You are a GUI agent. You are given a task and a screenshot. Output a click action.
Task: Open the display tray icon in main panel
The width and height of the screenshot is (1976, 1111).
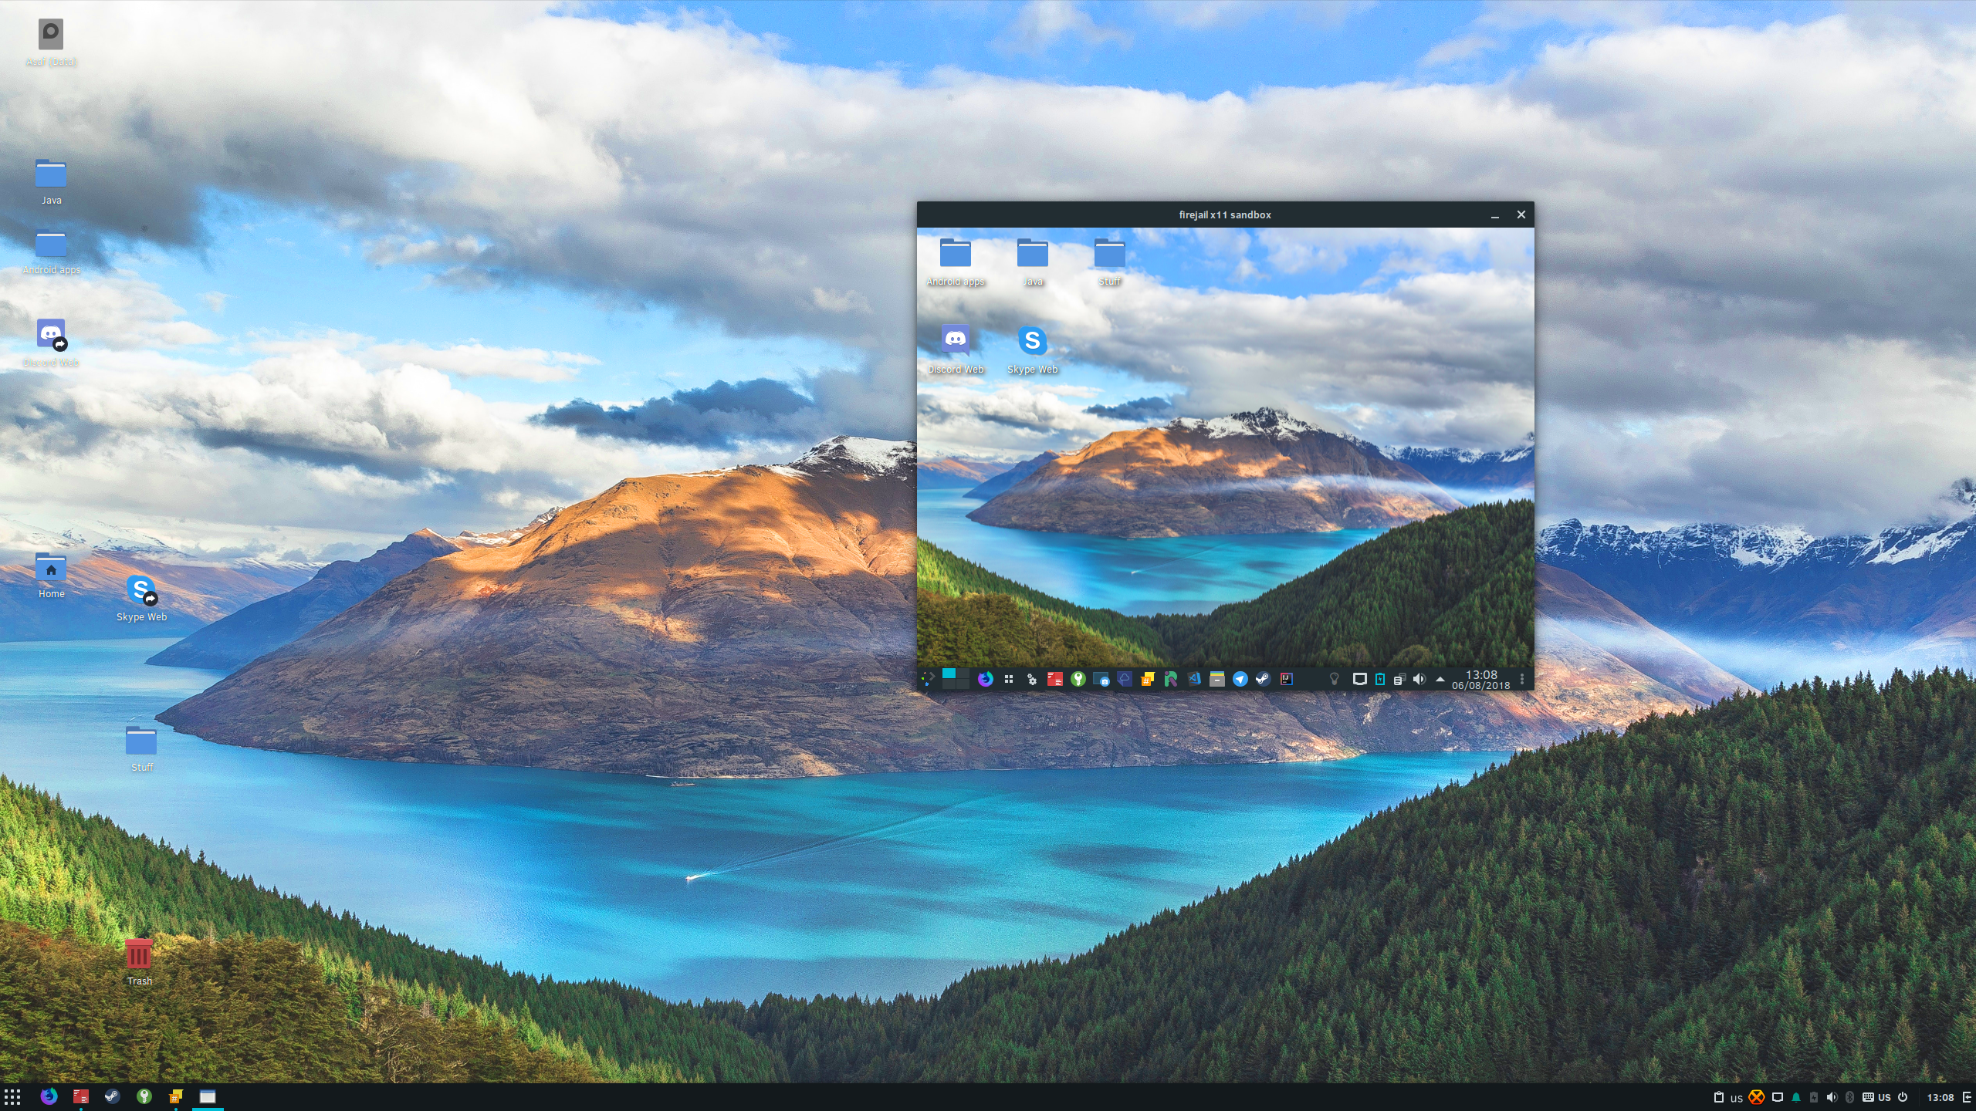[x=1778, y=1097]
